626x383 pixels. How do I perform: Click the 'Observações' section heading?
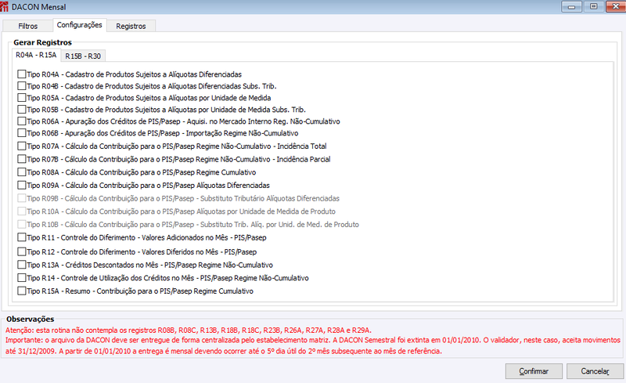tap(31, 319)
